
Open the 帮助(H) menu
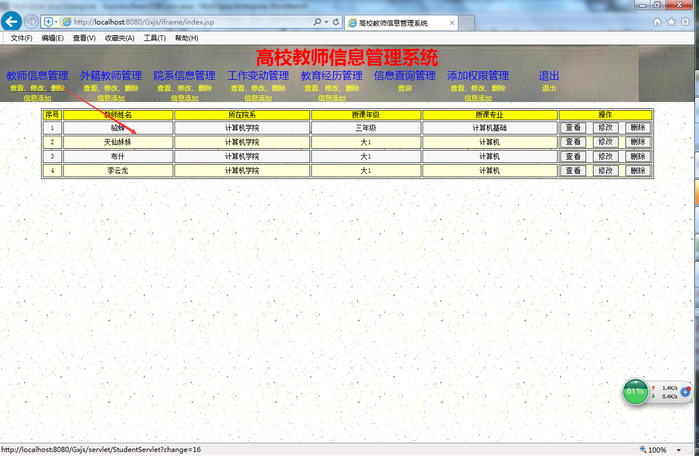tap(186, 38)
